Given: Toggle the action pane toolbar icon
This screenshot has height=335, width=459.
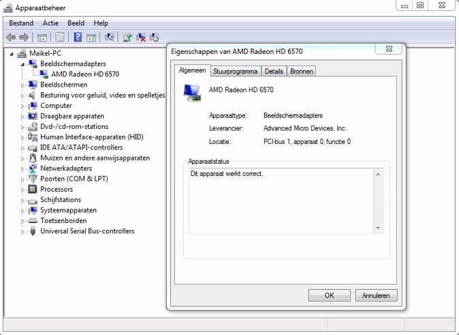Looking at the screenshot, I should click(91, 38).
